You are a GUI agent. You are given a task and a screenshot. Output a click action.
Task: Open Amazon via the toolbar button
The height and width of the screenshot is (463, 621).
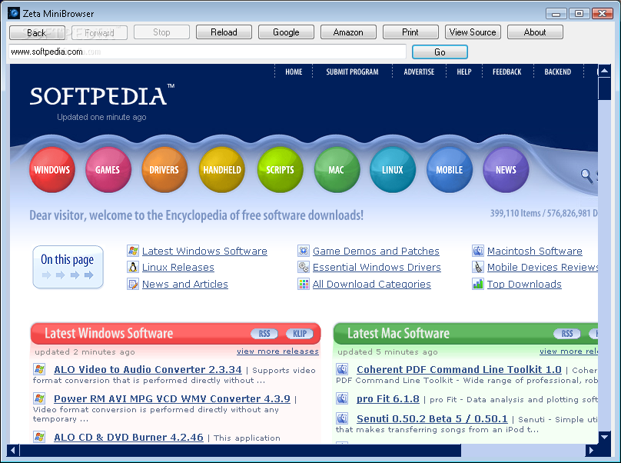348,32
